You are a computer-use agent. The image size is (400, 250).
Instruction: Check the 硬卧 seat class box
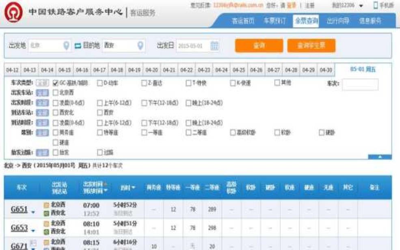pyautogui.click(x=322, y=132)
